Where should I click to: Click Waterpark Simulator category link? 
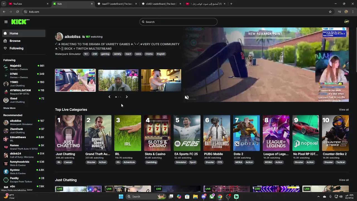(68, 54)
